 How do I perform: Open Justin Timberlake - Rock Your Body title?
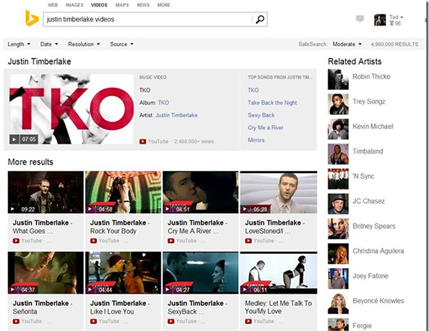coord(120,227)
